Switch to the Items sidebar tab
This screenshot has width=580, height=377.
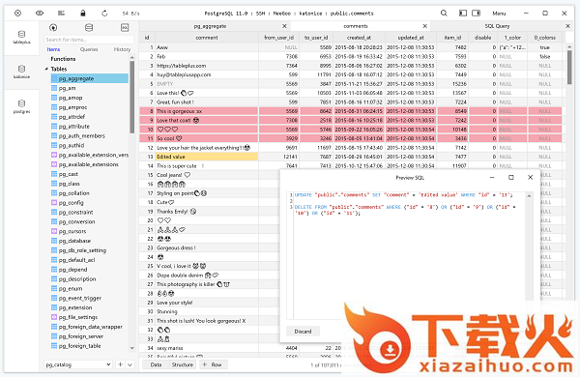click(x=53, y=49)
